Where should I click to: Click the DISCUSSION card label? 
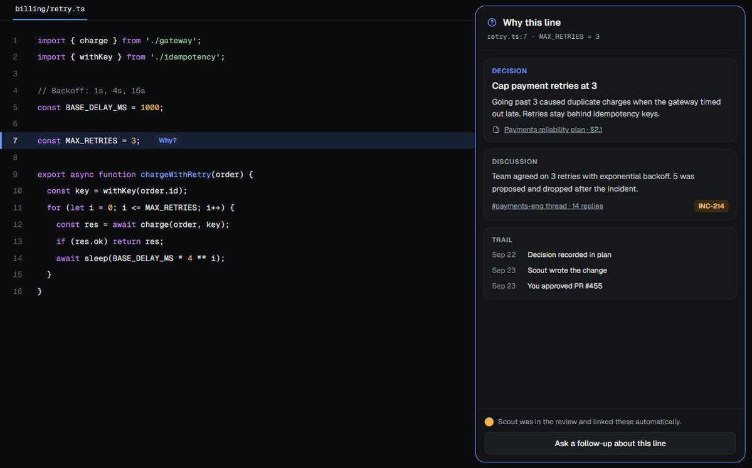[514, 162]
